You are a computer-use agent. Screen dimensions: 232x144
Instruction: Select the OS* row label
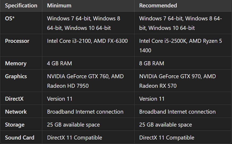tap(10, 18)
